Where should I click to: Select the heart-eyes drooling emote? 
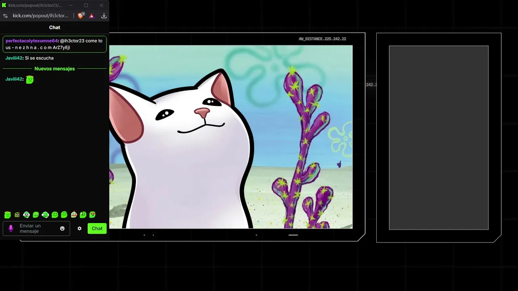(x=92, y=215)
